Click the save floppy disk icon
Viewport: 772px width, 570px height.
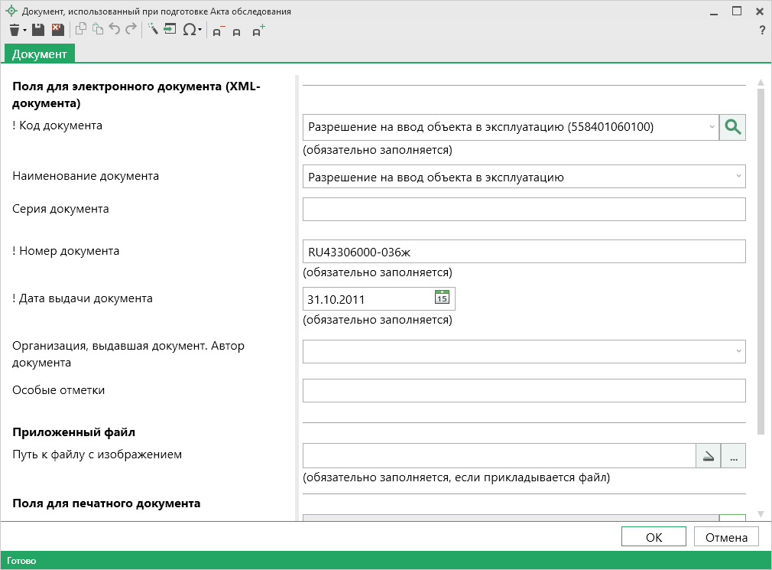click(38, 30)
